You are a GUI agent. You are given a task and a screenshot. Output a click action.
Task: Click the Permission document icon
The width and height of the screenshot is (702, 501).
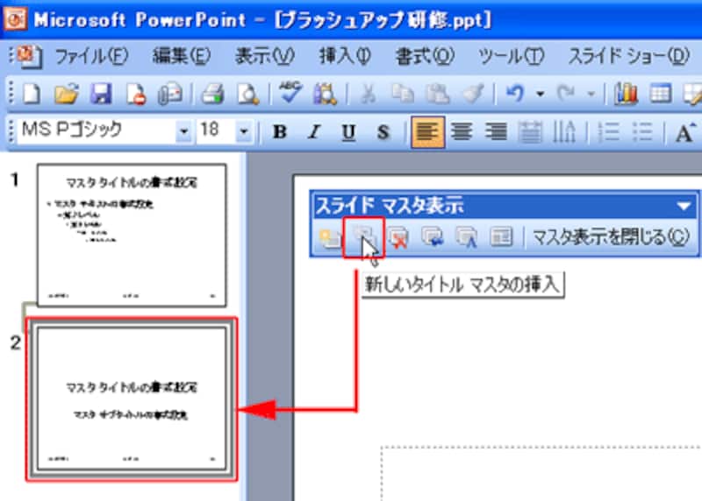136,94
